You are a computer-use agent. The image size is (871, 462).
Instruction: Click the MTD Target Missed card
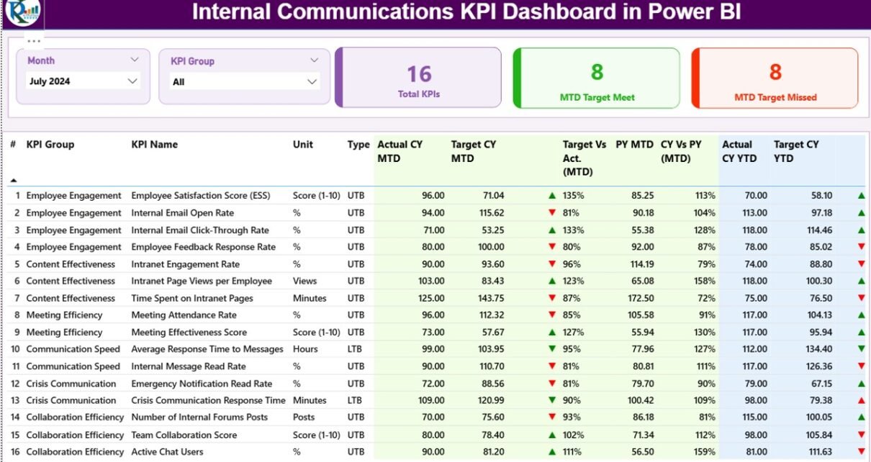[x=775, y=78]
